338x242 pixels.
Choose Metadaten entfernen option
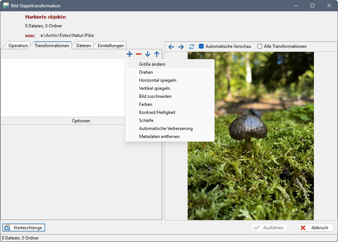click(159, 137)
